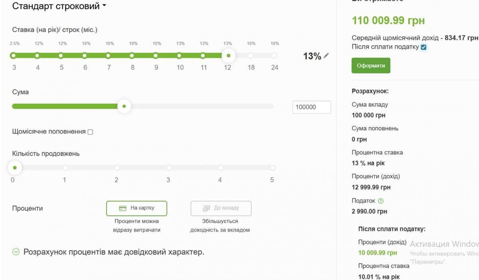
Task: Click the green chevron icon before disclaimer text
Action: click(16, 252)
